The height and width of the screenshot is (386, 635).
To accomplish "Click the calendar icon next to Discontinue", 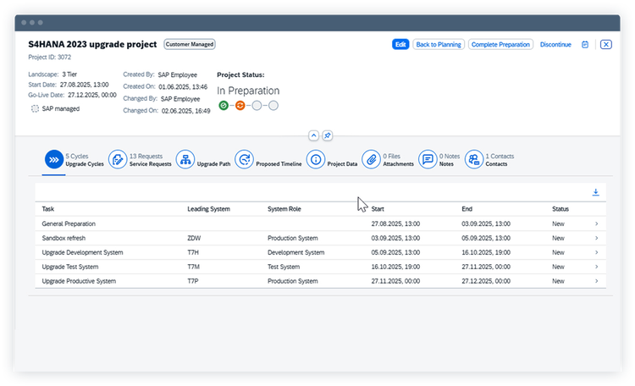I will 585,45.
